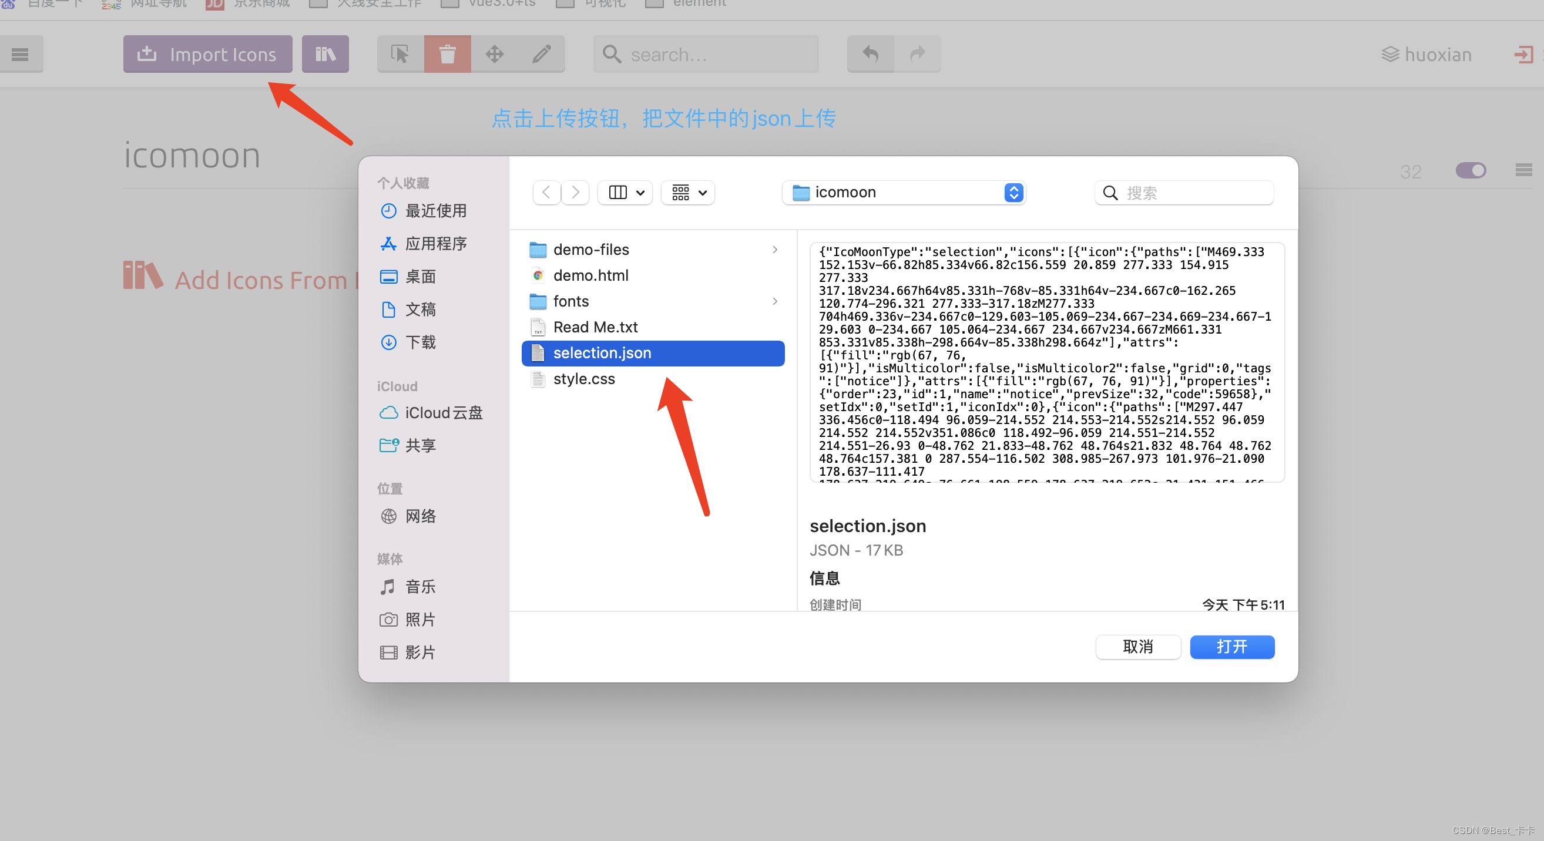Go back in file dialog

[546, 192]
